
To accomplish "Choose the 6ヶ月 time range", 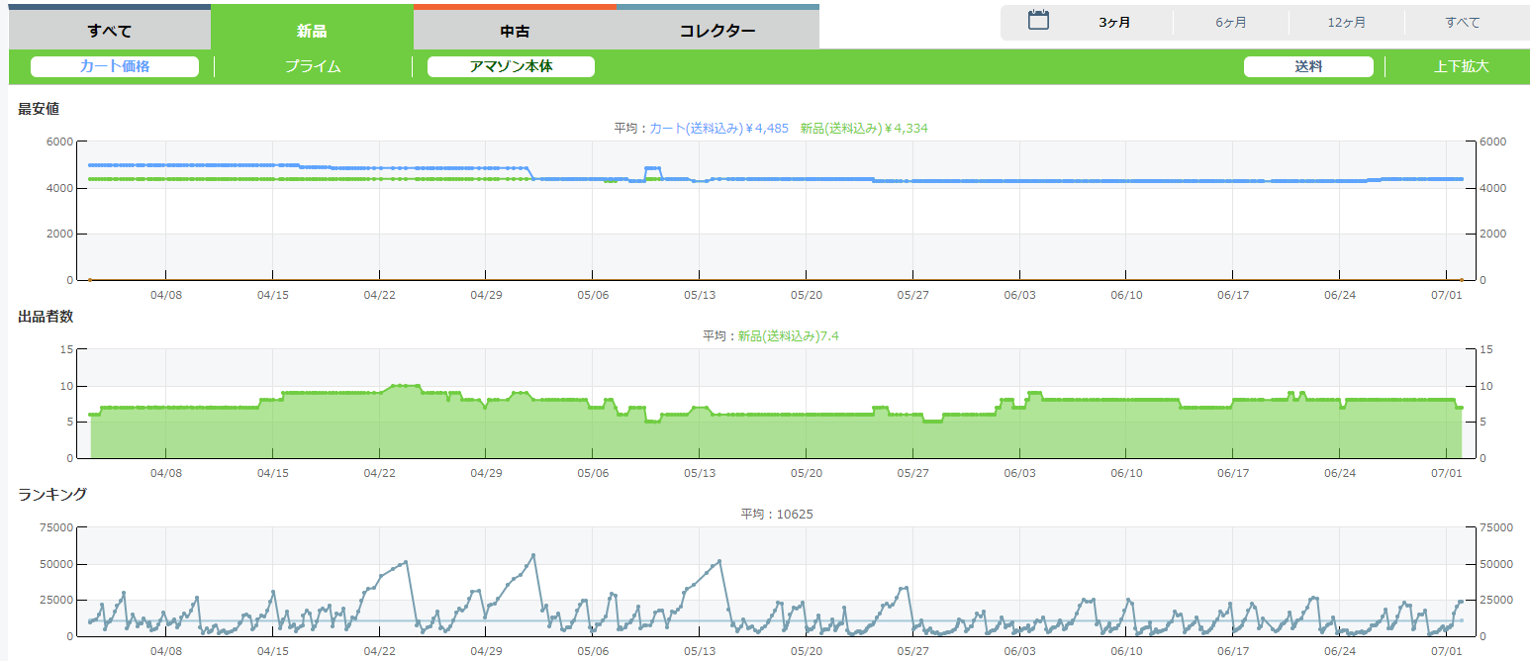I will click(1231, 23).
